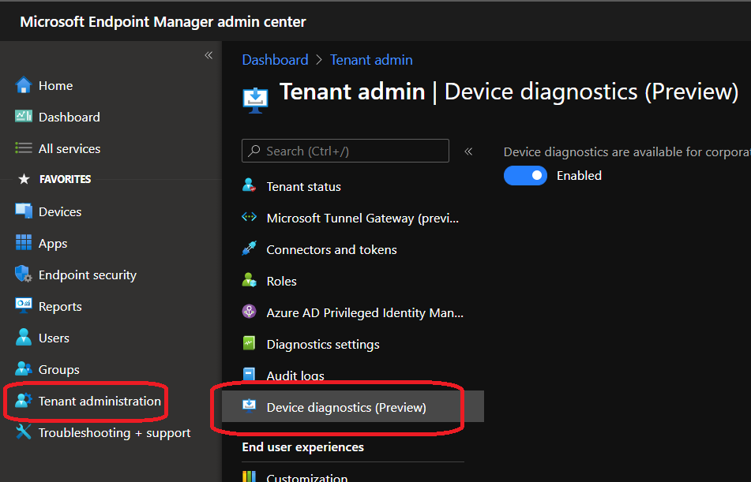Viewport: 751px width, 482px height.
Task: Click the Dashboard breadcrumb link
Action: pyautogui.click(x=275, y=60)
